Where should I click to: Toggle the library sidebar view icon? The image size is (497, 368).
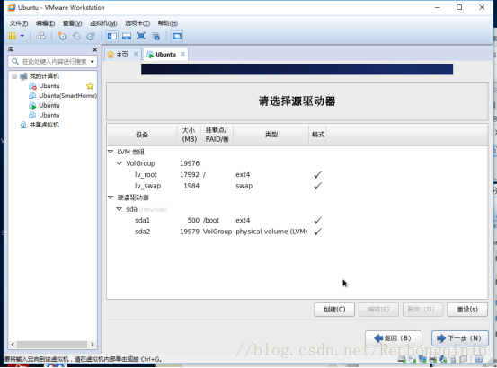pyautogui.click(x=111, y=36)
